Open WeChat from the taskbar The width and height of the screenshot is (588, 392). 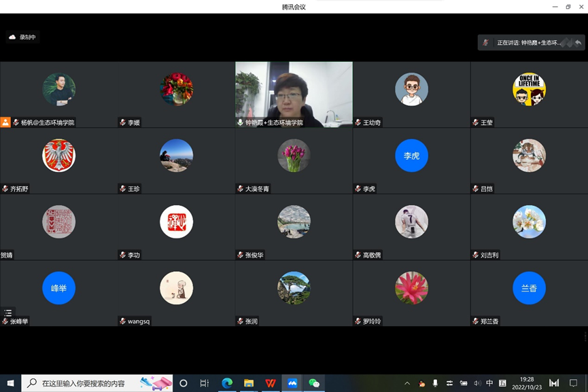[314, 383]
